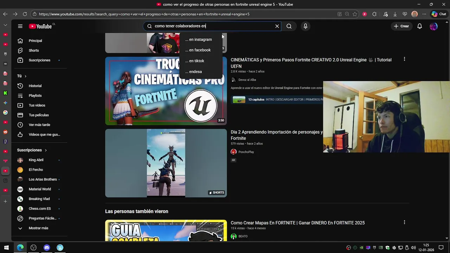Viewport: 450px width, 253px height.
Task: Visit the Devoz al Alba channel
Action: [x=247, y=80]
